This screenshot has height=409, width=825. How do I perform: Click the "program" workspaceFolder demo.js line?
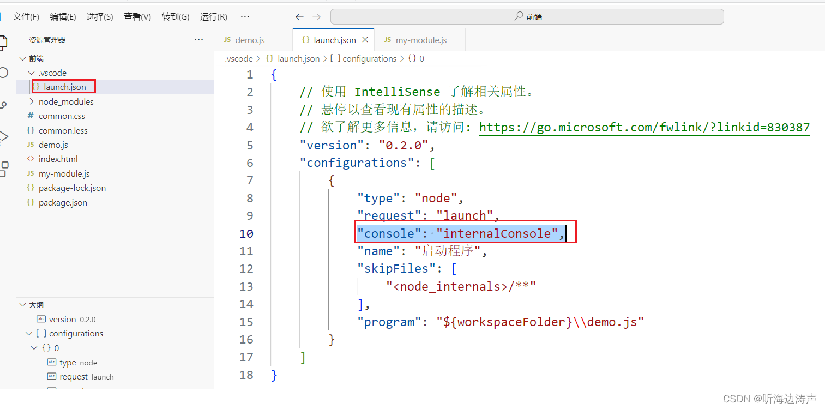point(501,322)
